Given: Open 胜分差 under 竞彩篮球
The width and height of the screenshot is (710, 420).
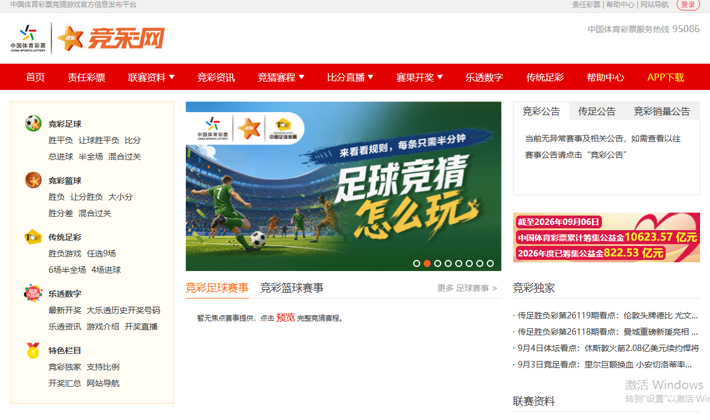Looking at the screenshot, I should pyautogui.click(x=61, y=213).
